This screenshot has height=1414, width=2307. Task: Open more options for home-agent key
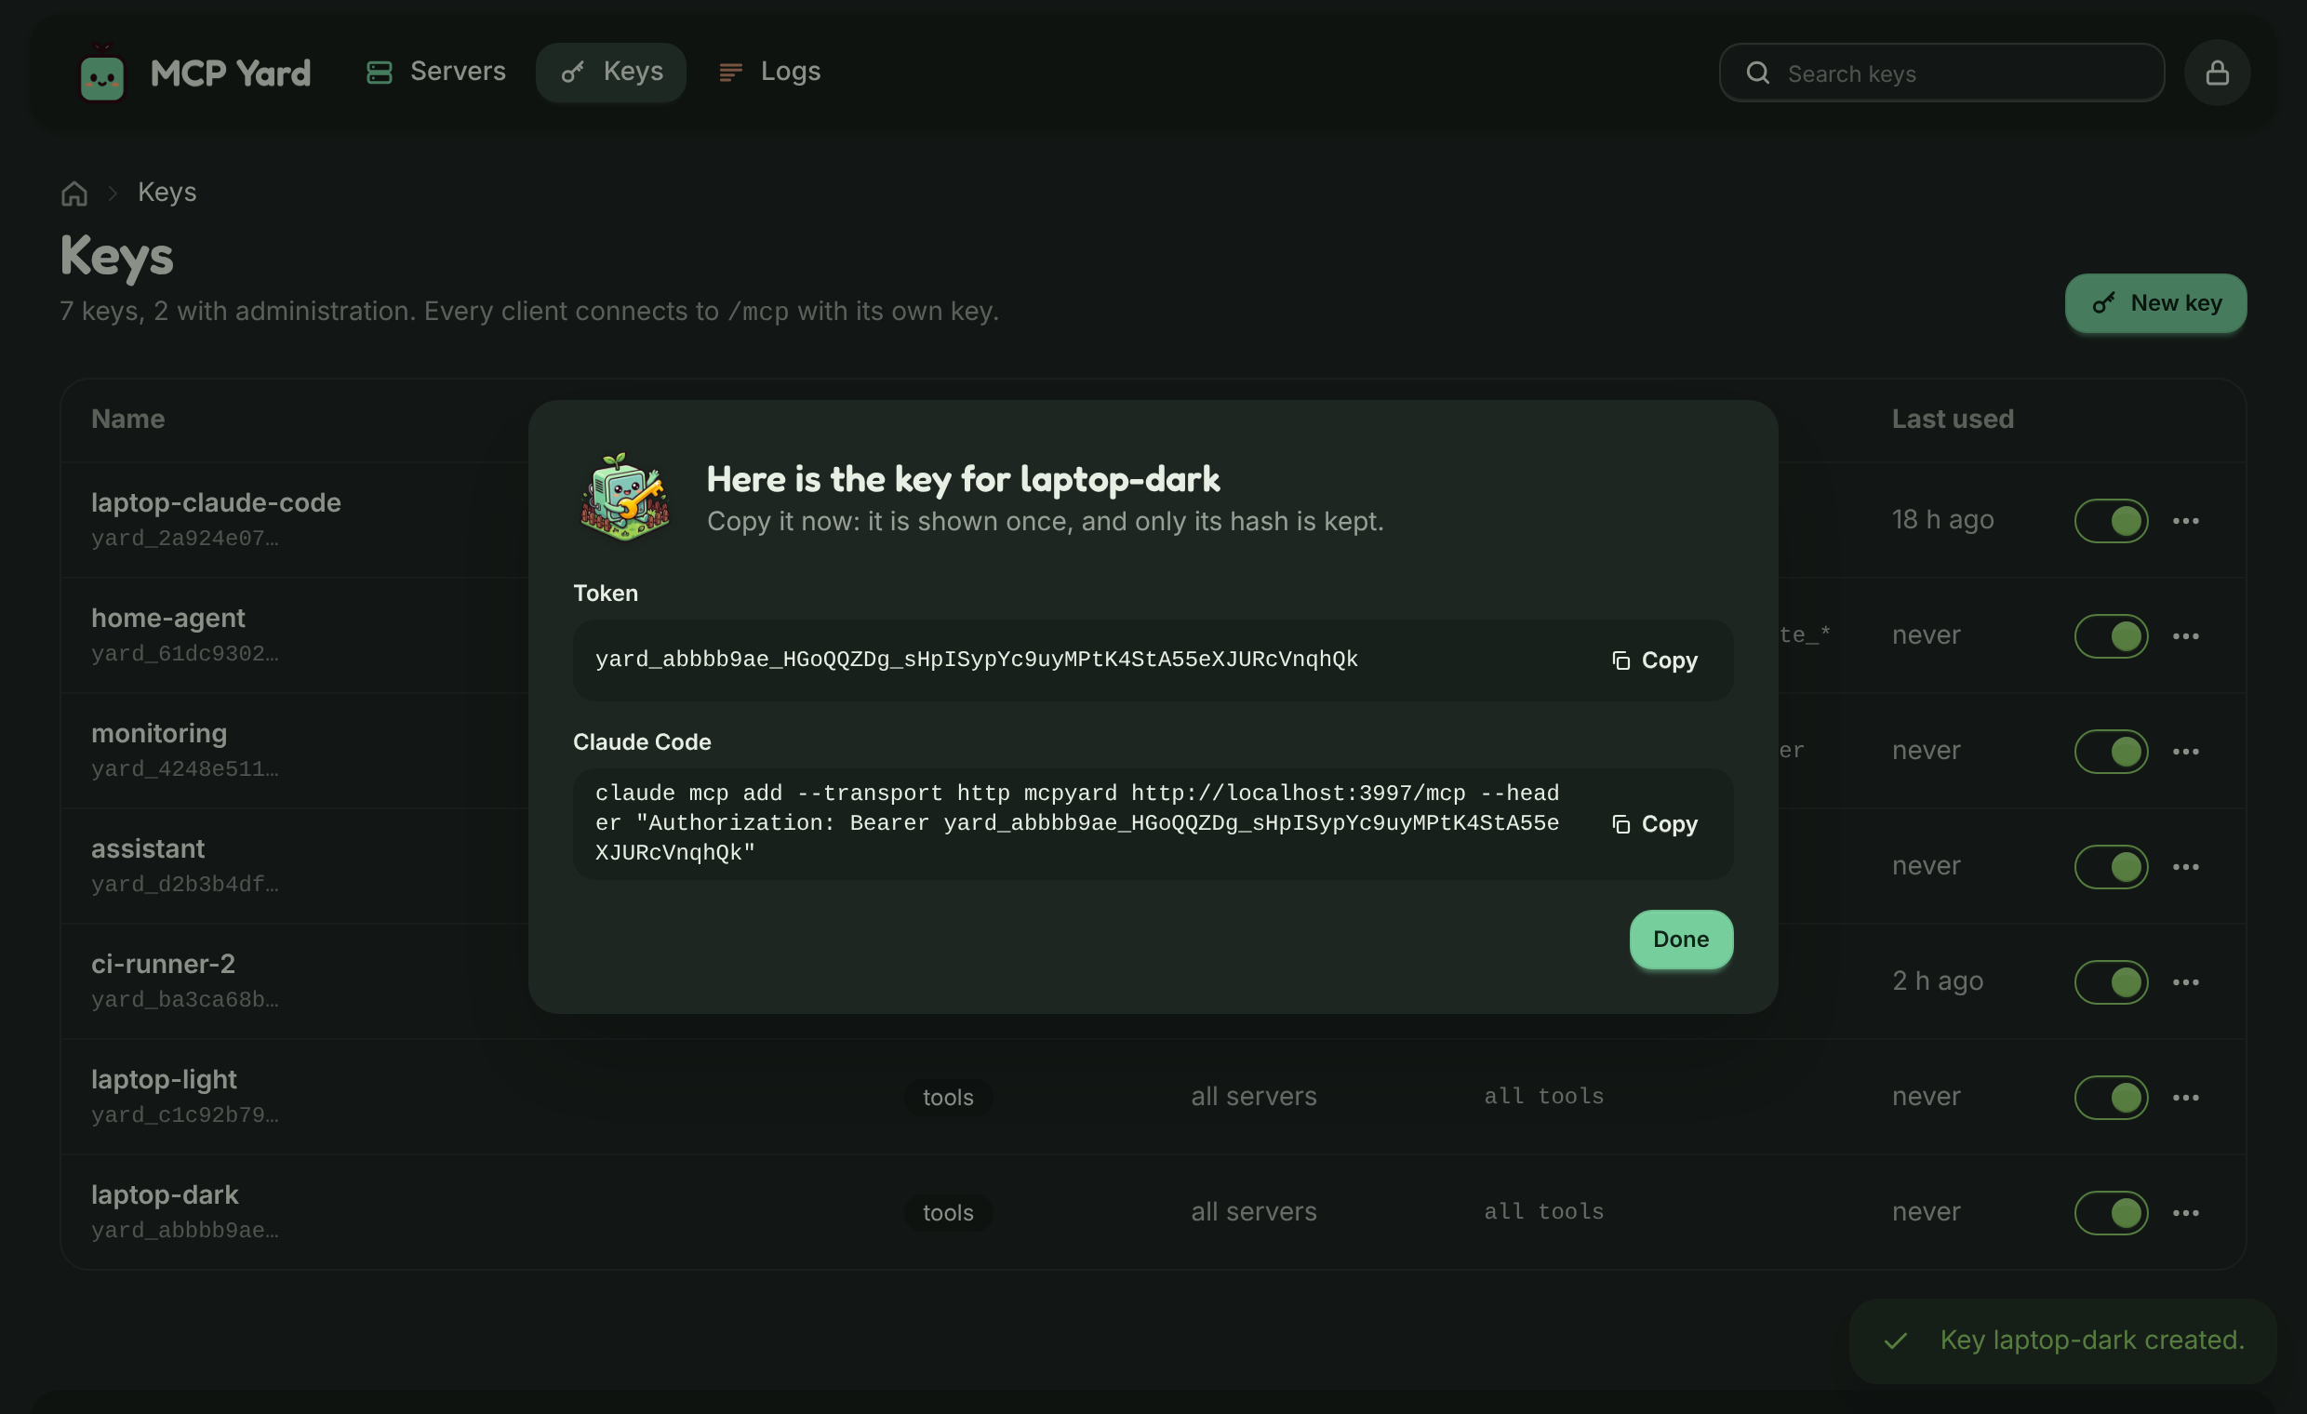point(2185,635)
